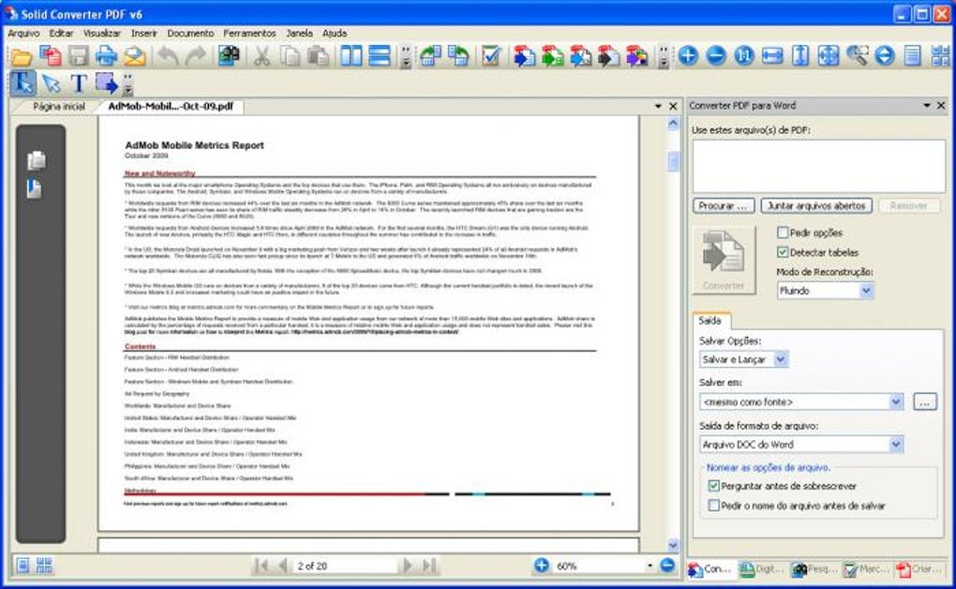Image resolution: width=956 pixels, height=589 pixels.
Task: Open the Arquivo menu
Action: coord(23,33)
